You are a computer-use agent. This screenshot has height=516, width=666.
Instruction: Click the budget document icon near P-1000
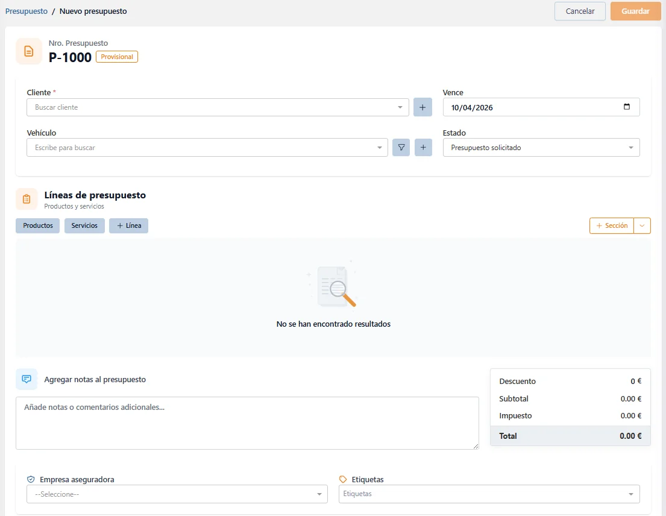(28, 51)
